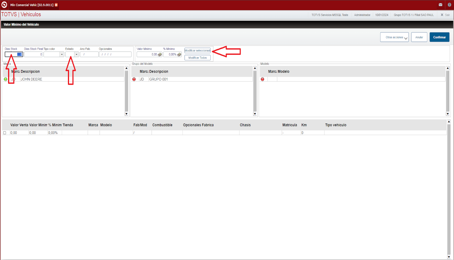The image size is (454, 260).
Task: Click the TOTVS logo icon at top-left
Action: tap(4, 5)
